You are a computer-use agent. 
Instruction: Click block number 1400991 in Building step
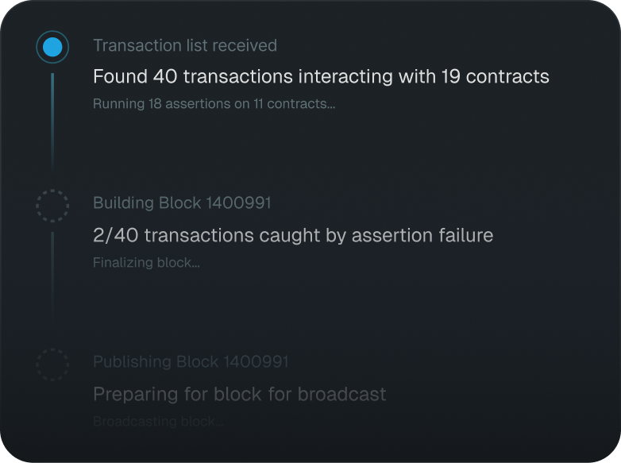238,203
